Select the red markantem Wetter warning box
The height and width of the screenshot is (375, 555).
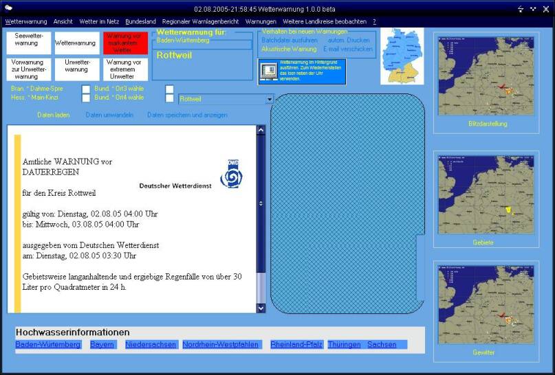(125, 43)
